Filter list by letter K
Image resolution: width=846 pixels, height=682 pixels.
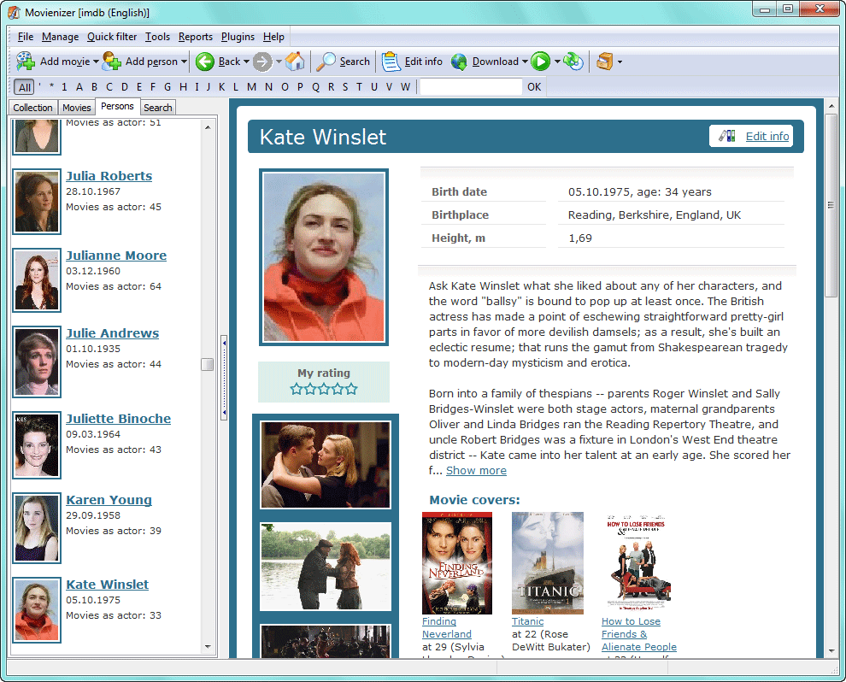click(x=221, y=86)
